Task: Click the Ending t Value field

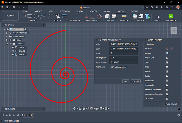Action: (123, 62)
